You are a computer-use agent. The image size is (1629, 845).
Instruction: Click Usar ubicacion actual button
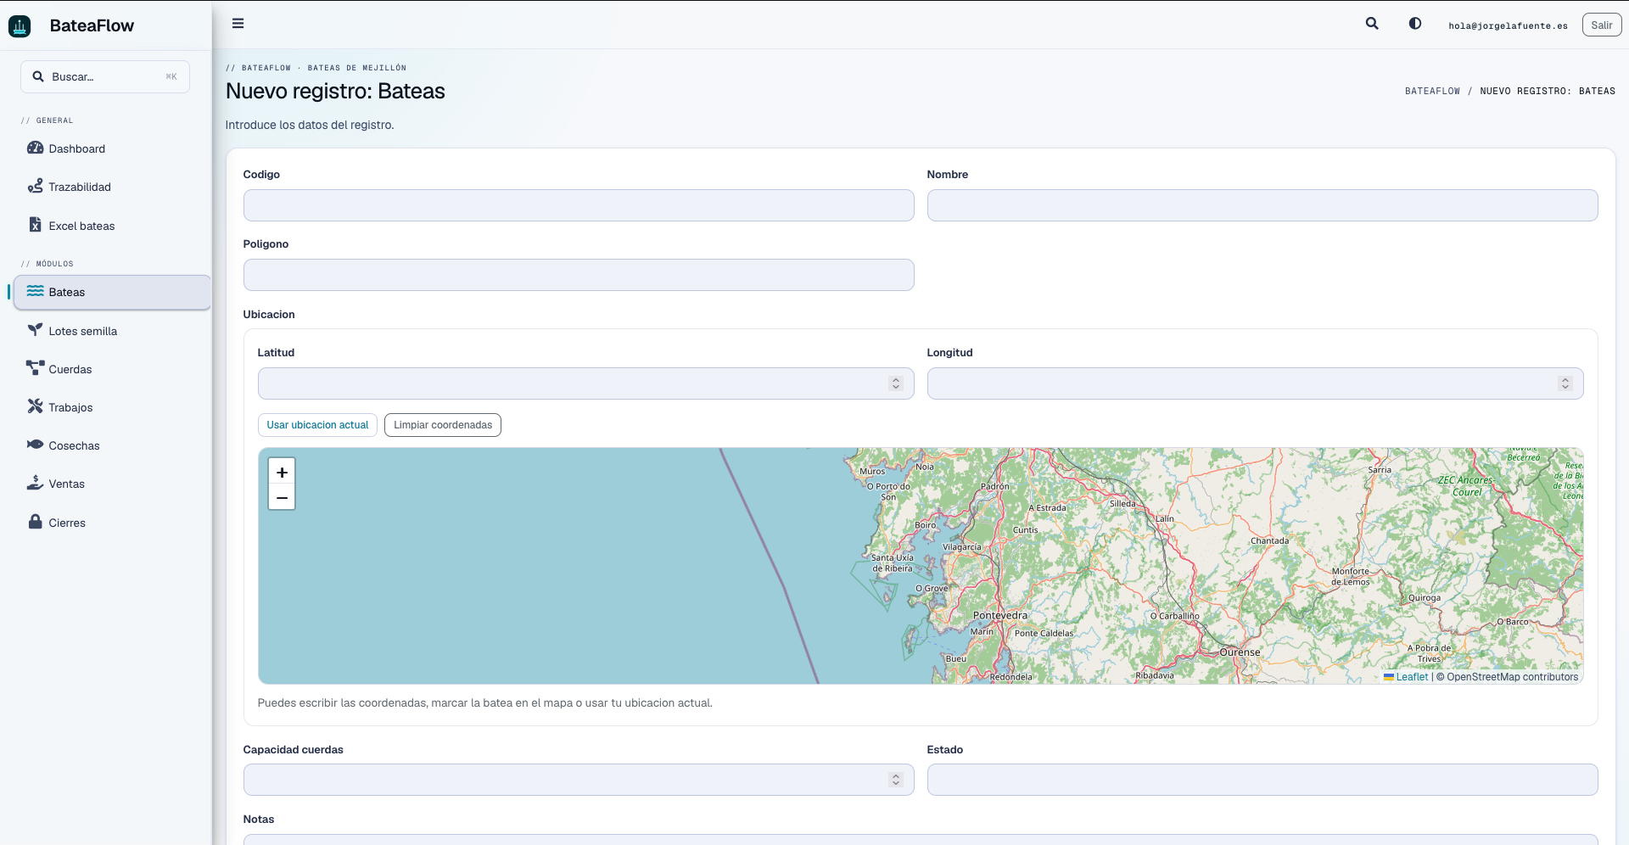[x=317, y=425]
